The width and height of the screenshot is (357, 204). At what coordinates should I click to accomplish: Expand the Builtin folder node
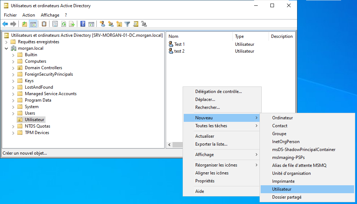(13, 55)
